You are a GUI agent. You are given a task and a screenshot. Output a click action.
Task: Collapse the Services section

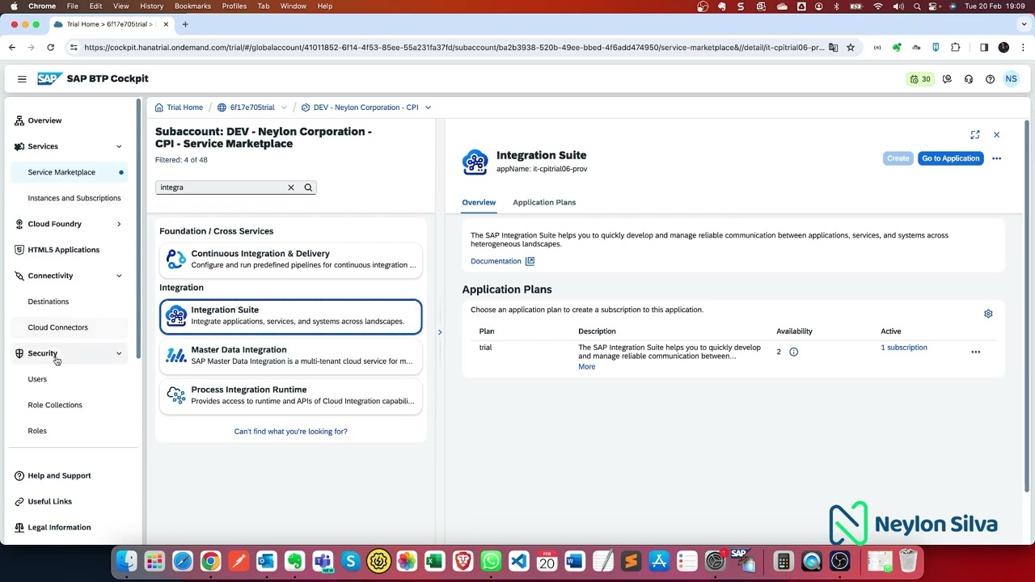tap(119, 146)
